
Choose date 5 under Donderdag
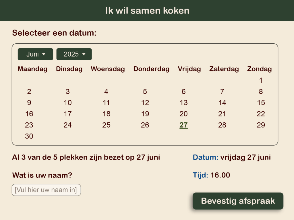point(145,92)
